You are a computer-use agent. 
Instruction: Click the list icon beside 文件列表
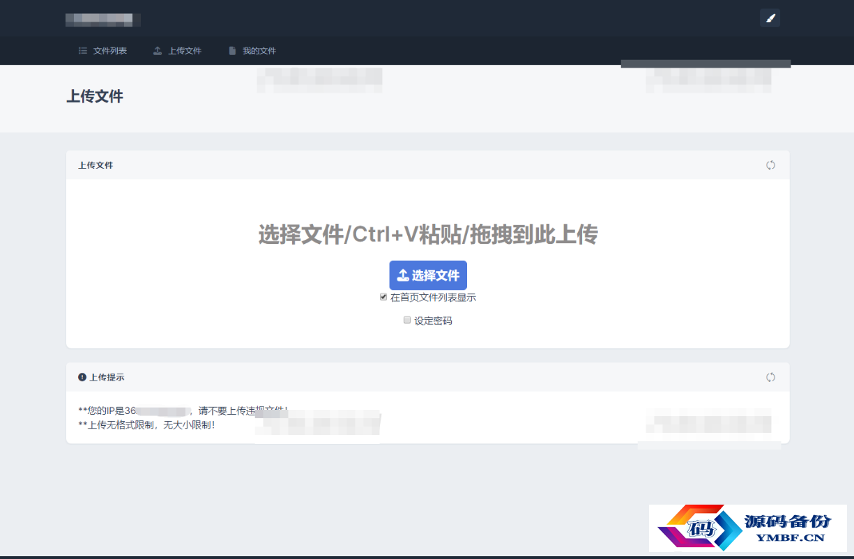83,51
